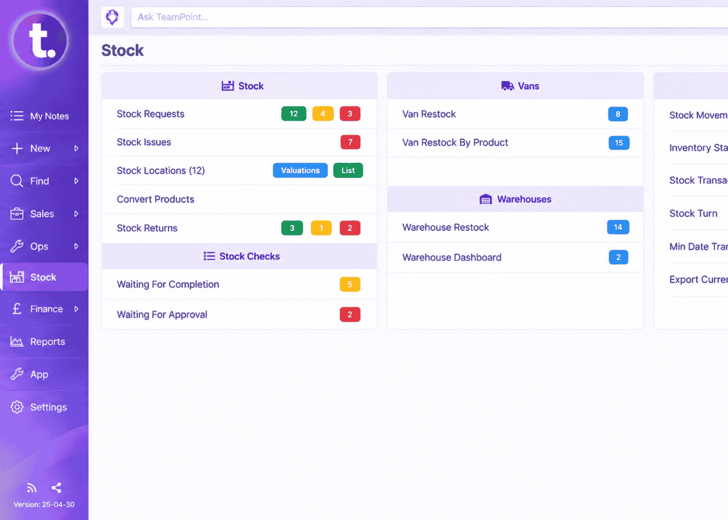Expand the Ops submenu arrow
The height and width of the screenshot is (520, 728).
click(76, 246)
